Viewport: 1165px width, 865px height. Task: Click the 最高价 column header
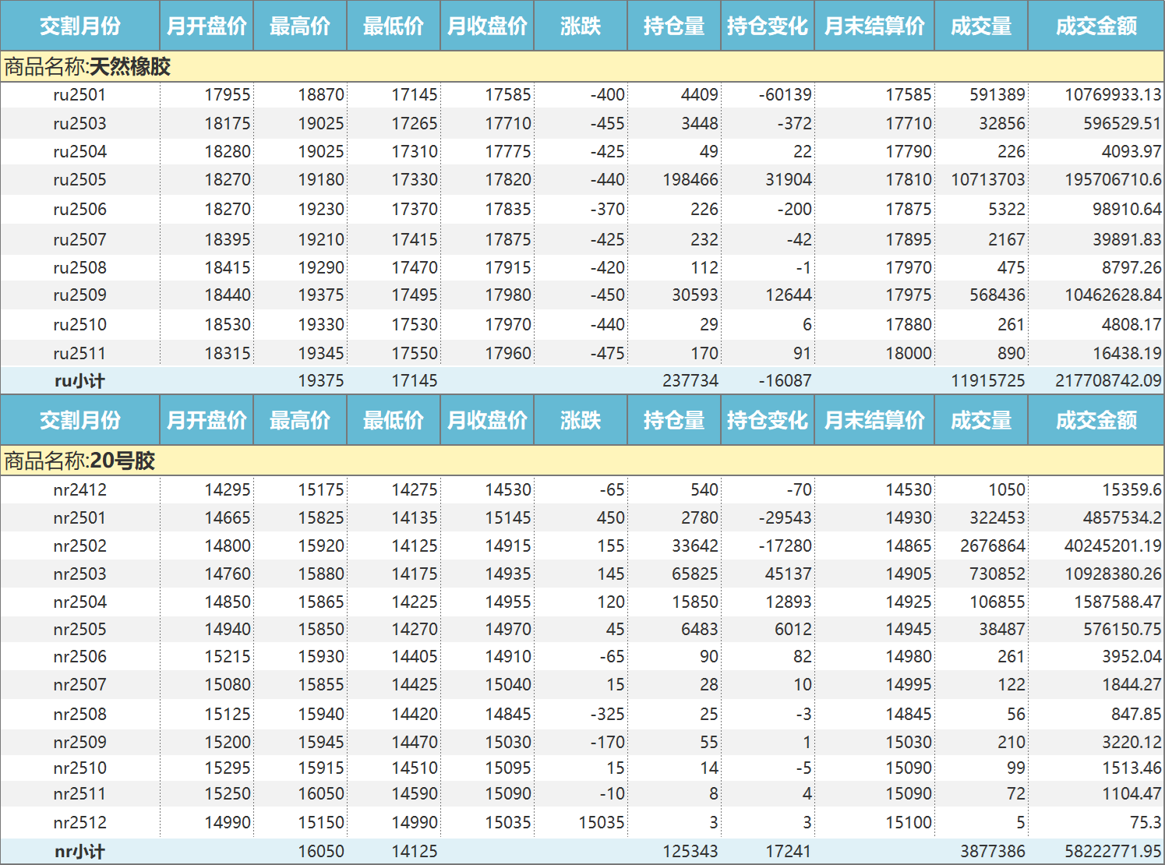299,25
